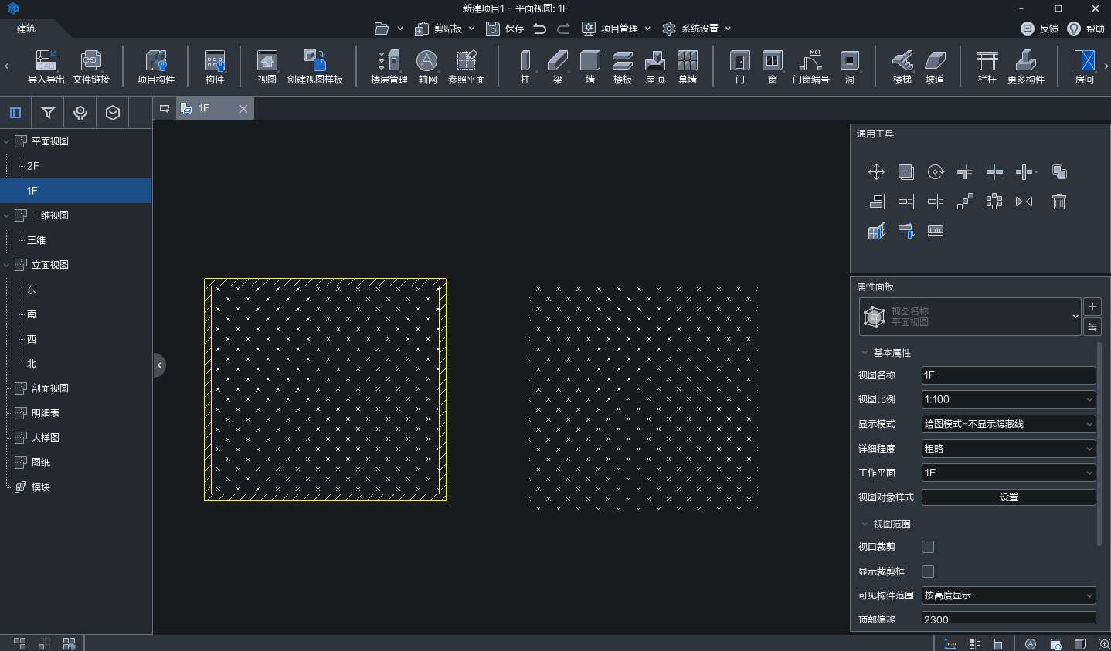
Task: Click the filter funnel sidebar icon
Action: pyautogui.click(x=48, y=113)
